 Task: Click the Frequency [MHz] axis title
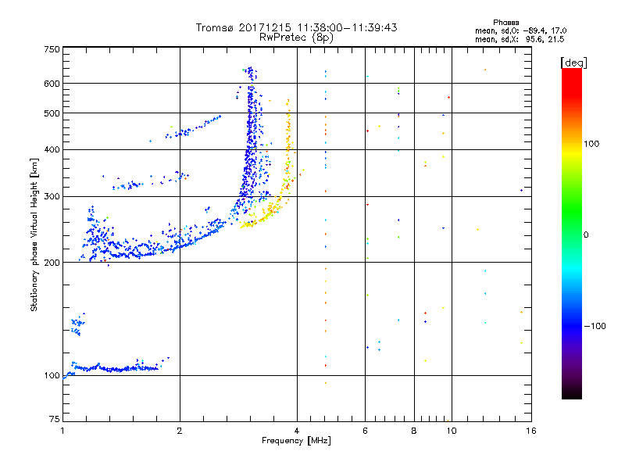296,441
